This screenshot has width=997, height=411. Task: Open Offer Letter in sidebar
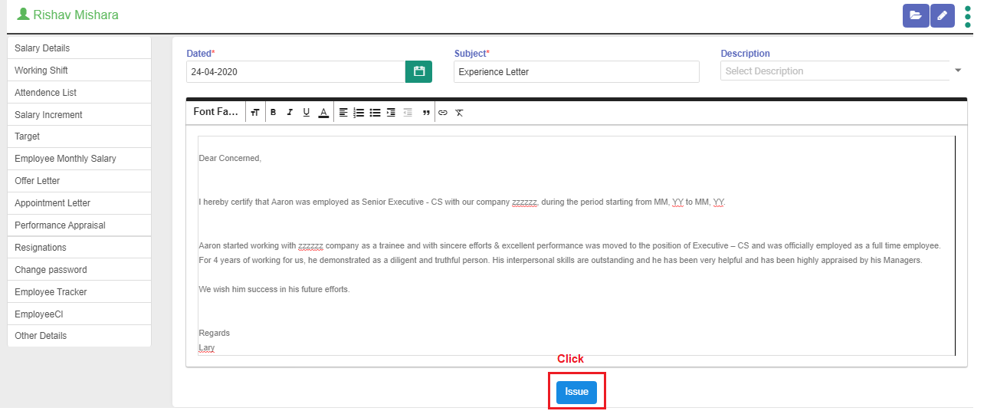tap(80, 181)
